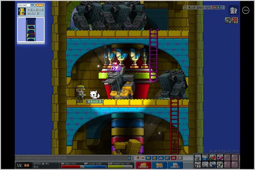Click the chat log scroll down arrow
The width and height of the screenshot is (255, 170).
coord(133,159)
